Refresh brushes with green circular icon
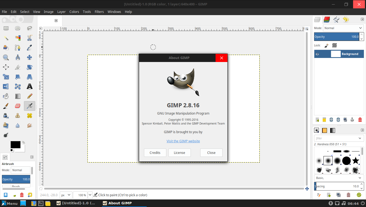 (x=359, y=195)
